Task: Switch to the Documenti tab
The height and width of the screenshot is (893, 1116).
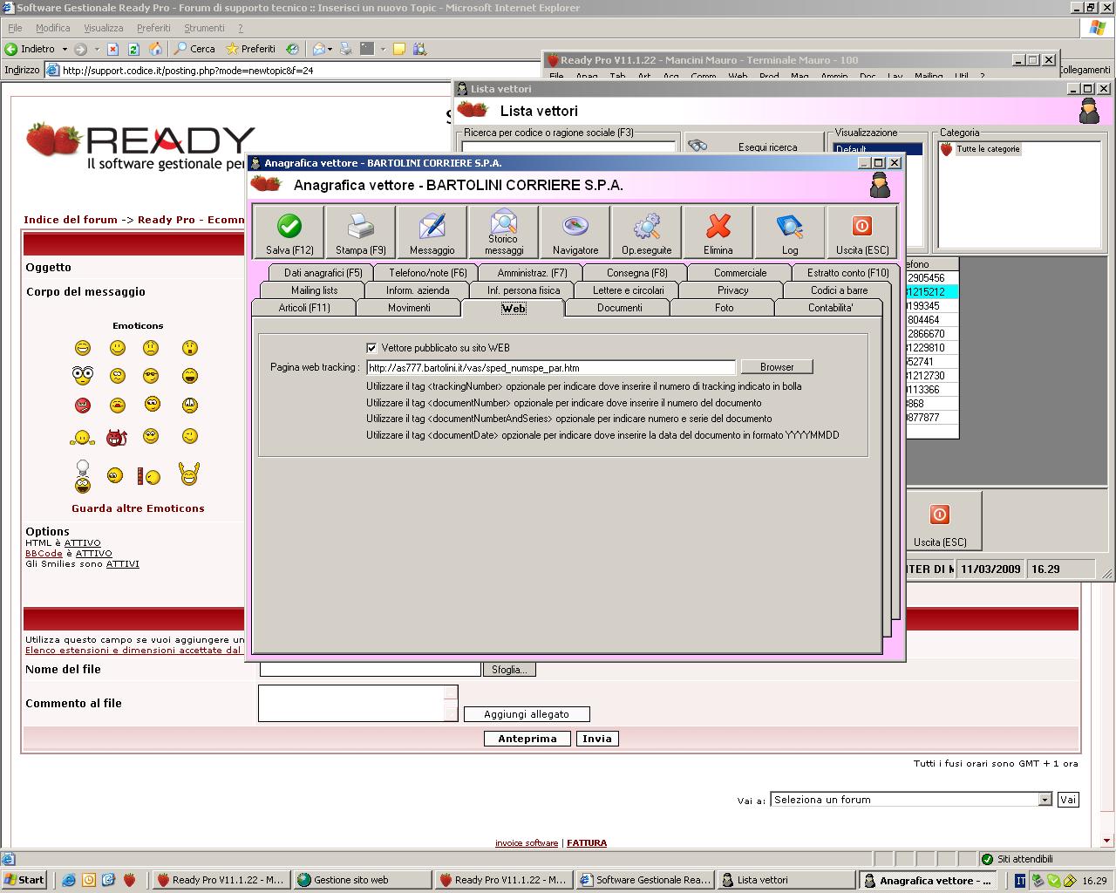Action: click(x=619, y=308)
